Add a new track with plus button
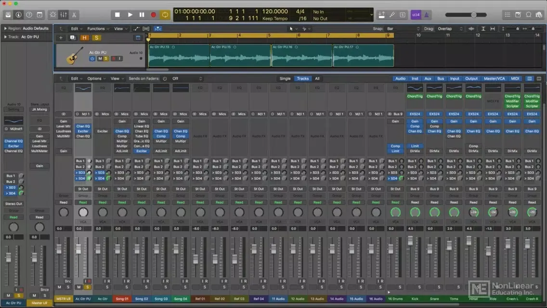547x308 pixels. pos(61,38)
